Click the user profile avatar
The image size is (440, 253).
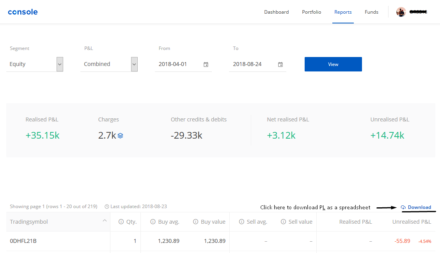[401, 12]
